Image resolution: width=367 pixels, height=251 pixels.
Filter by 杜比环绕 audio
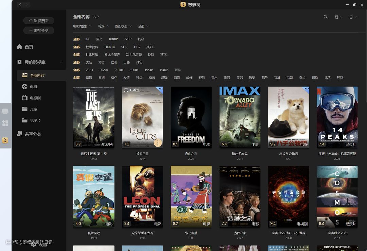[x=92, y=54]
